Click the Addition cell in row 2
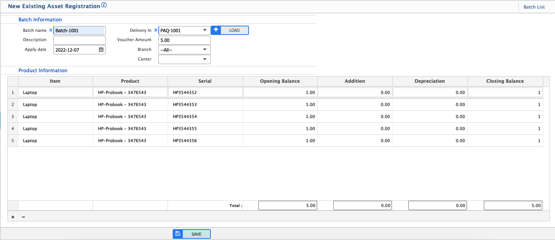Screen dimensions: 555x240 click(x=355, y=104)
